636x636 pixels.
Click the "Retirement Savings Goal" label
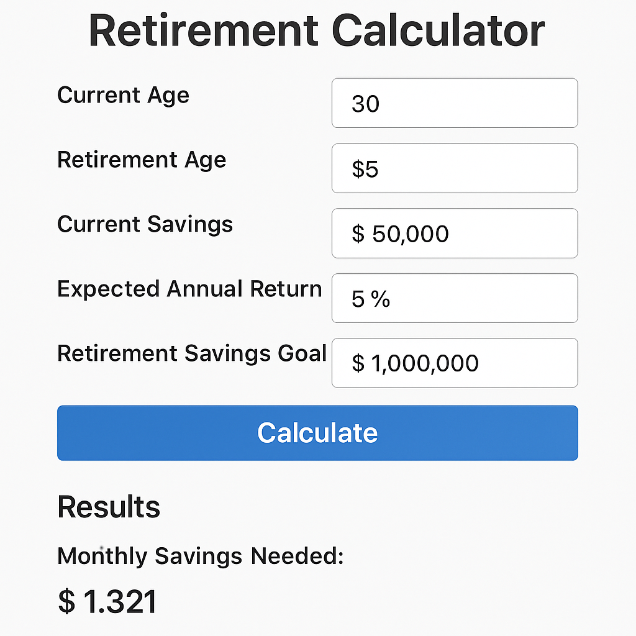click(192, 353)
